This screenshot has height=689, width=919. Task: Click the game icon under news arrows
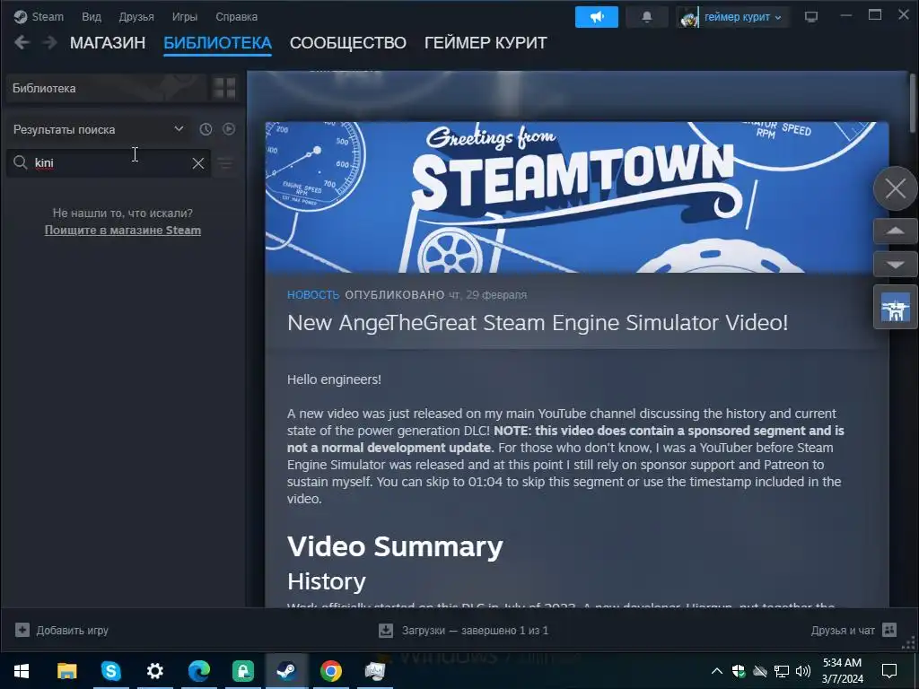click(895, 307)
